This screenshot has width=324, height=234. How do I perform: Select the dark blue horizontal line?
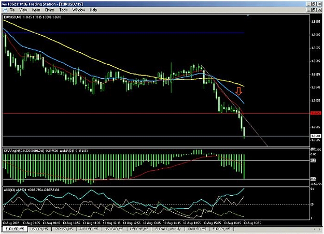click(x=124, y=33)
